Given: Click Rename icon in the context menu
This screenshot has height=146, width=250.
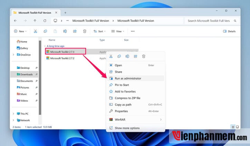Looking at the screenshot, I should tap(127, 56).
